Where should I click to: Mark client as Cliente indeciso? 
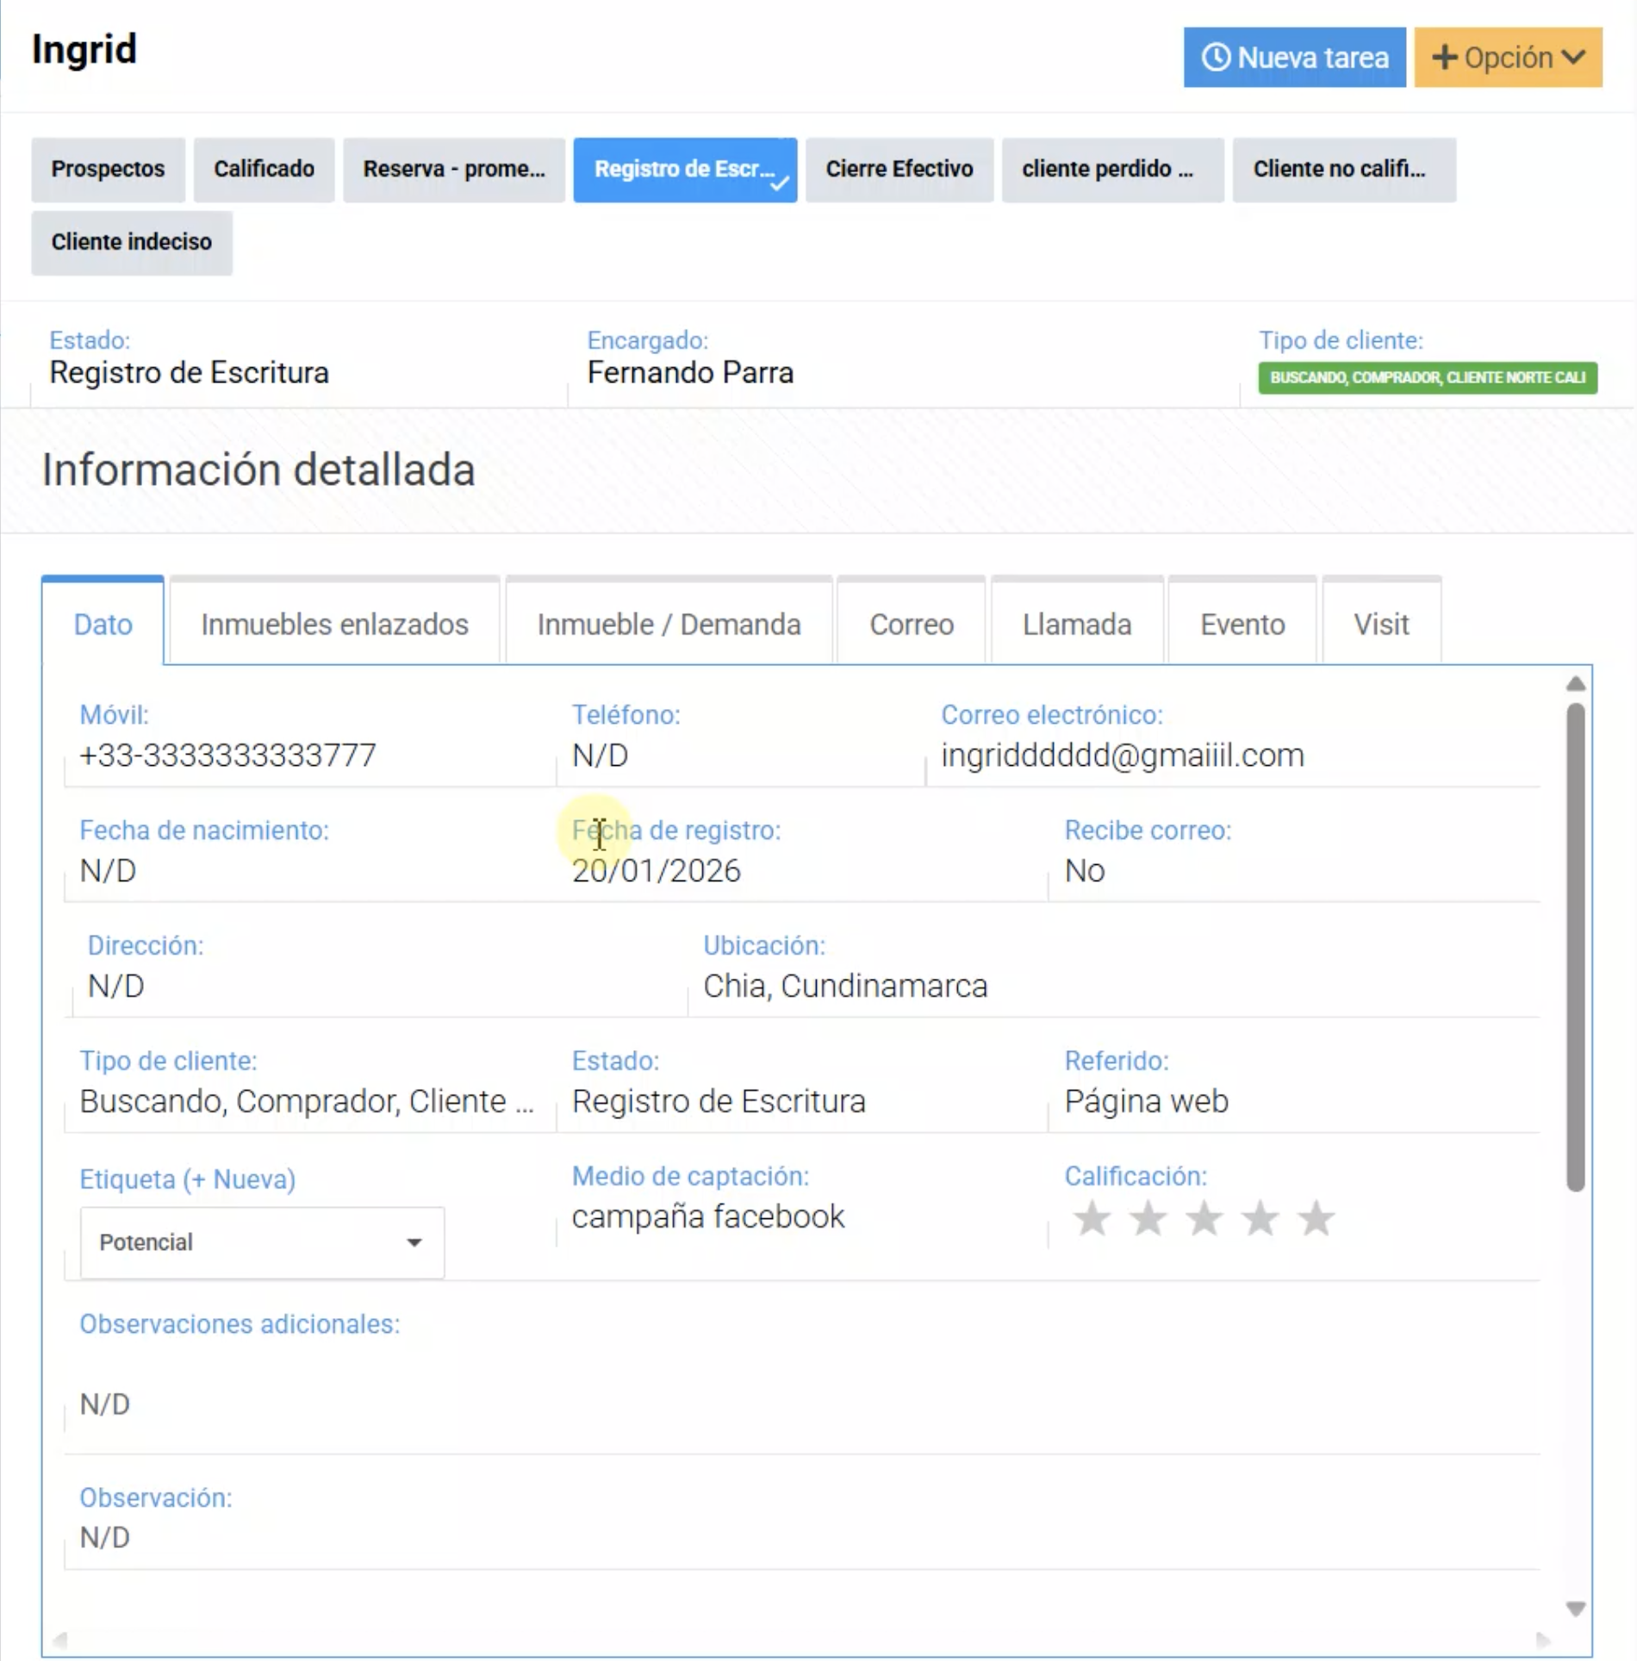click(131, 242)
